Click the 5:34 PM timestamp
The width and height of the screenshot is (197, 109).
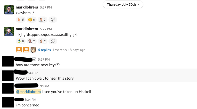30,99
